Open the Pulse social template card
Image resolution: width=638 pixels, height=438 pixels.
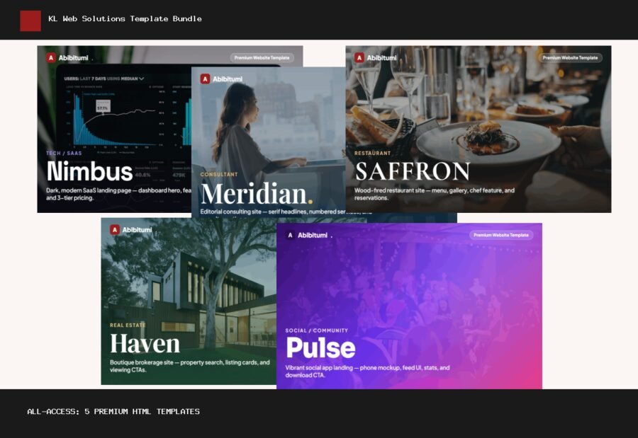409,306
